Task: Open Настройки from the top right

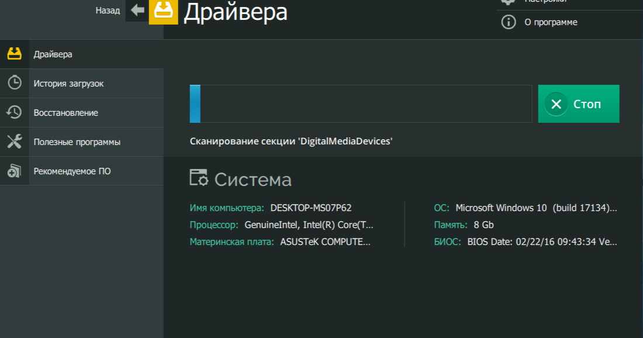Action: [x=544, y=3]
